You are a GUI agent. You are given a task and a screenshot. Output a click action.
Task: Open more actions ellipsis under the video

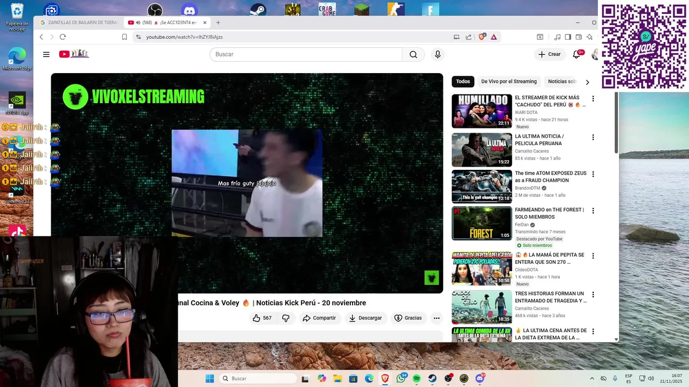point(437,318)
